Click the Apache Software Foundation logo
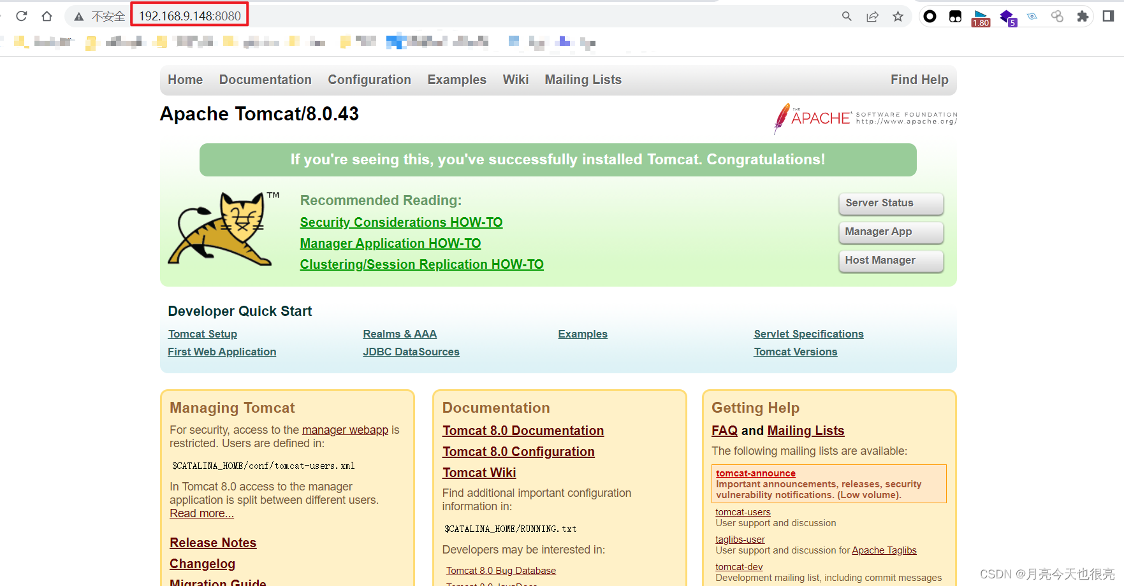Screen dimensions: 1124x586 pyautogui.click(x=865, y=118)
